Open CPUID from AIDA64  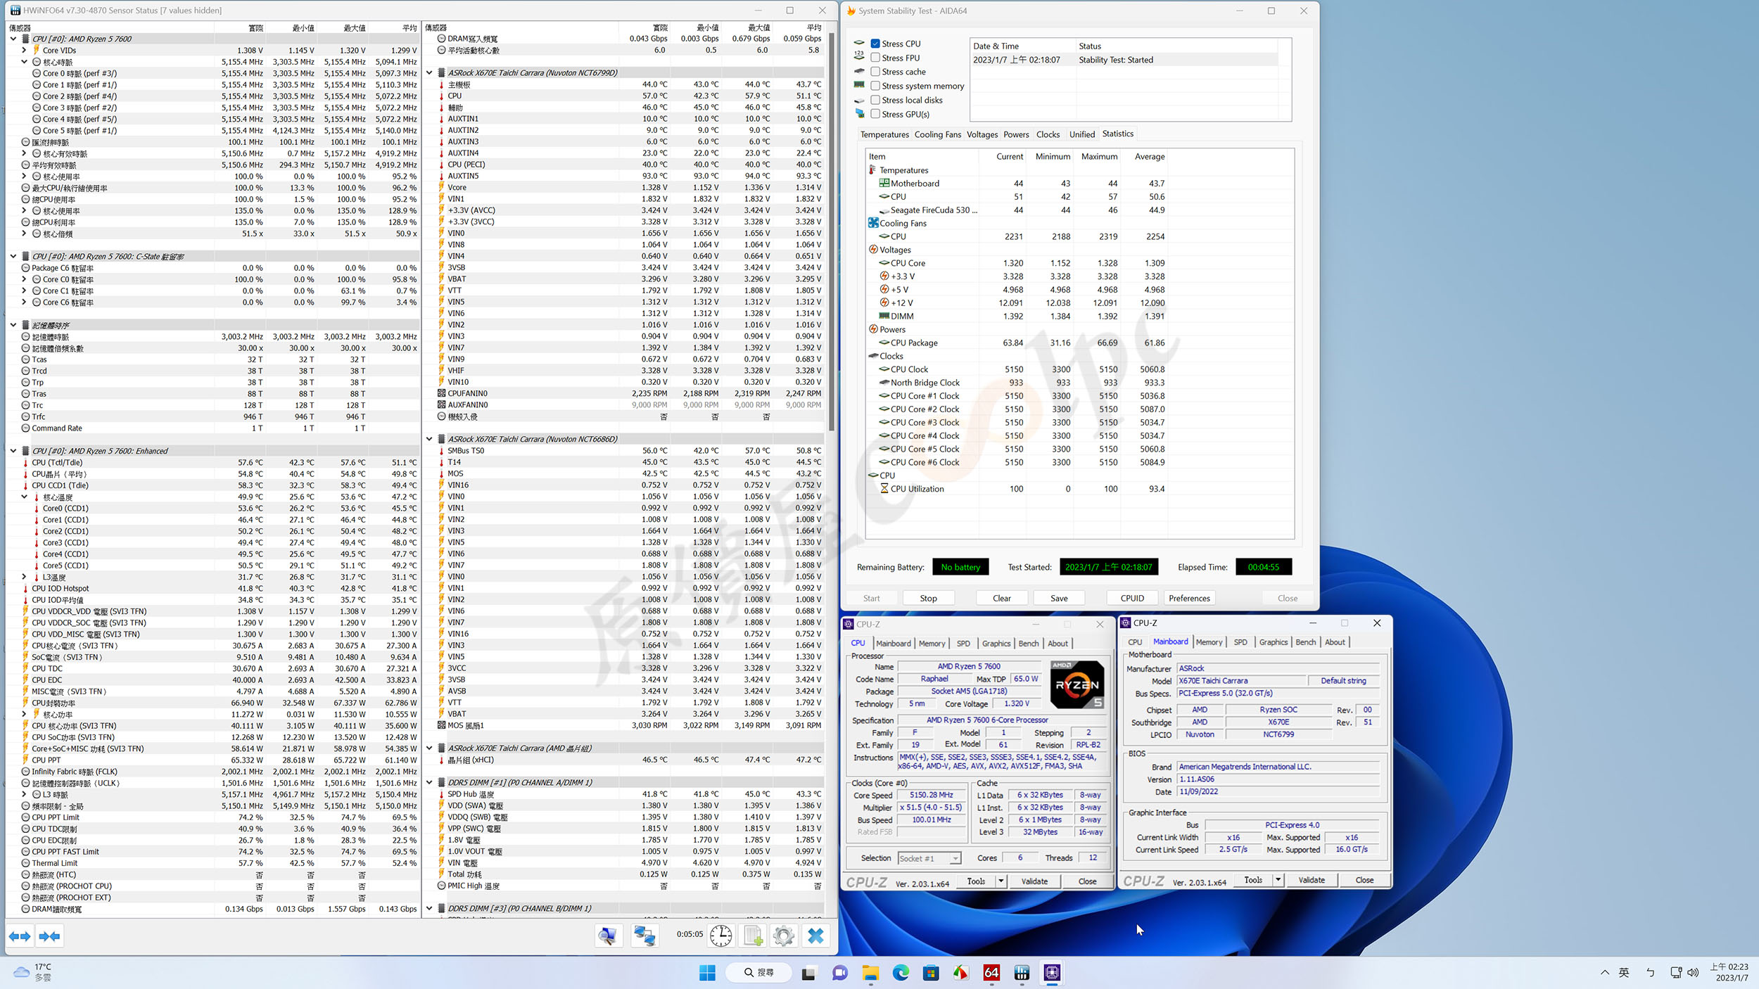point(1131,599)
